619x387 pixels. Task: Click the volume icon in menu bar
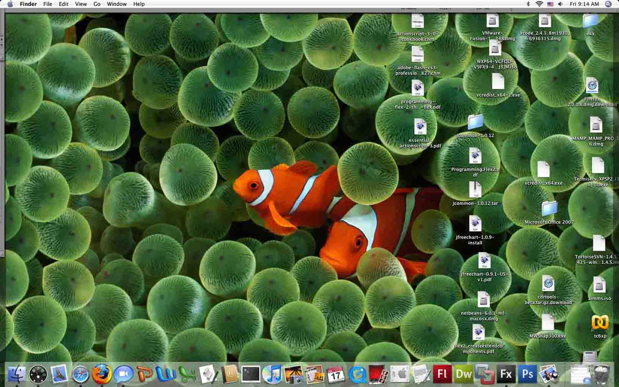[561, 4]
